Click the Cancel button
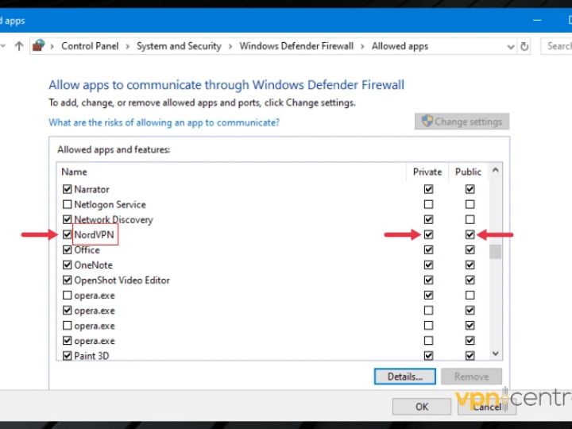Screen dimensions: 572x429 (487, 407)
